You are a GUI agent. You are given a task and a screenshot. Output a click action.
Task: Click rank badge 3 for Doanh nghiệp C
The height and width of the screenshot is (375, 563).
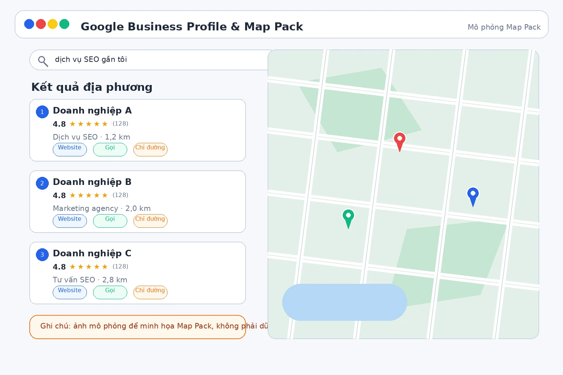click(x=42, y=255)
